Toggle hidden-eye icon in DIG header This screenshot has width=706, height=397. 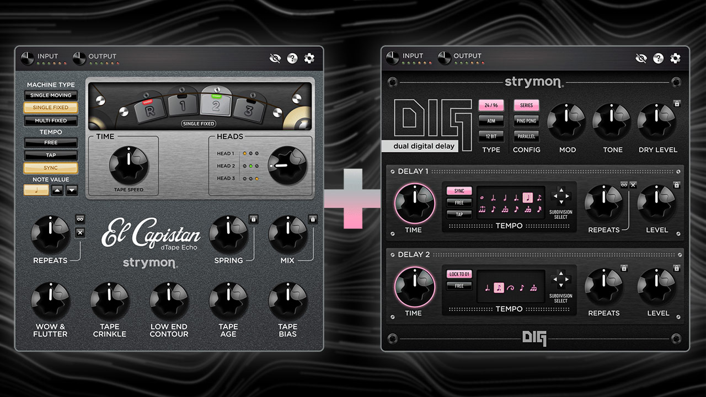(x=640, y=58)
